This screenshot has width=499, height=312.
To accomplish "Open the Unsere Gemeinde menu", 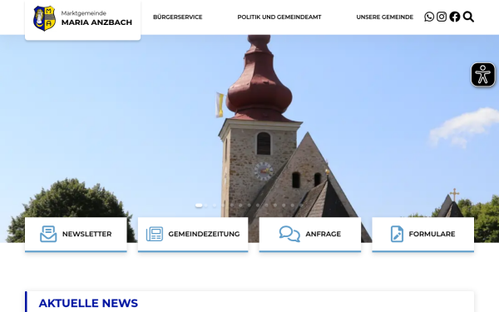I will pyautogui.click(x=385, y=17).
